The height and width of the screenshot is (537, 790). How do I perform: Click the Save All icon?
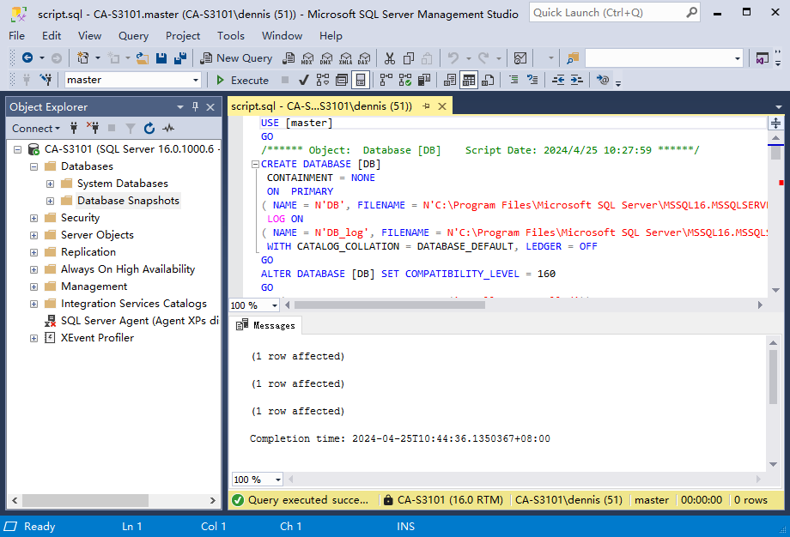180,58
